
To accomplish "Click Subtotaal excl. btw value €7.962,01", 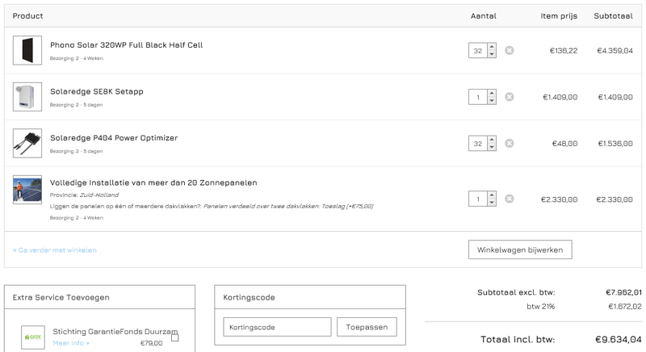I will (623, 292).
